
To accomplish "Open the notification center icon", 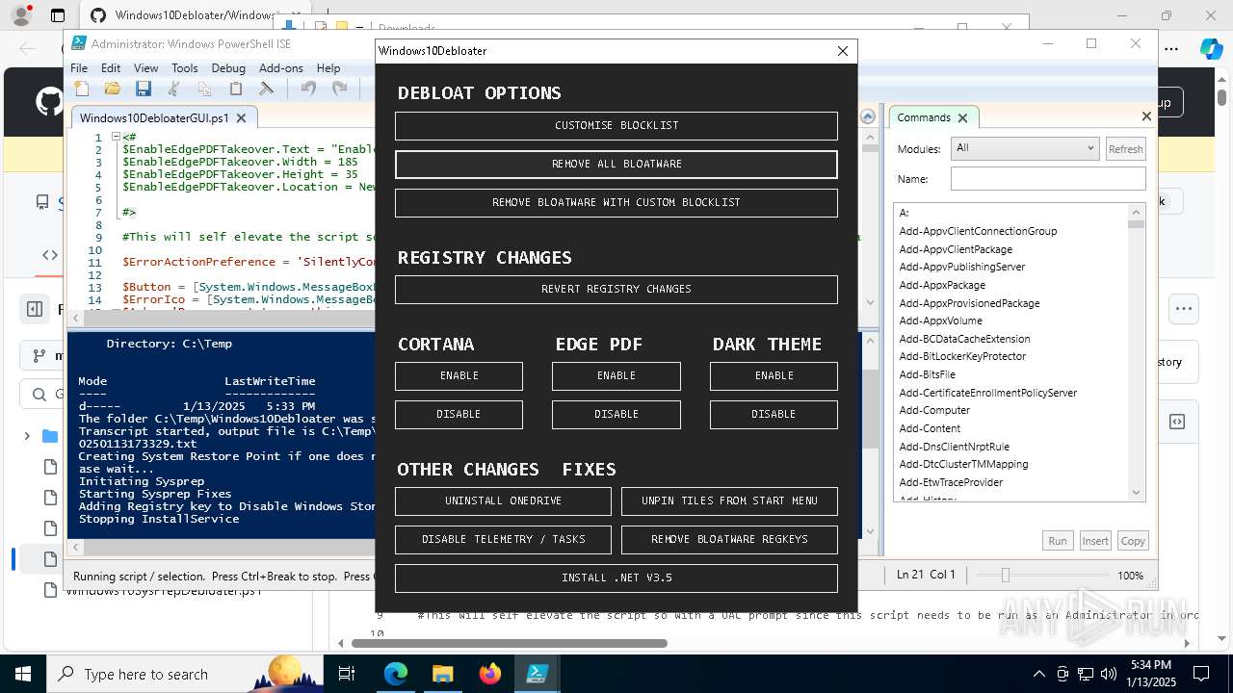I will point(1201,674).
